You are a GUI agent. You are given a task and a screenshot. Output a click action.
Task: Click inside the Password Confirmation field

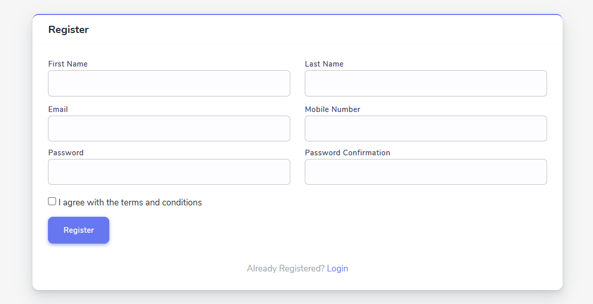pos(426,172)
